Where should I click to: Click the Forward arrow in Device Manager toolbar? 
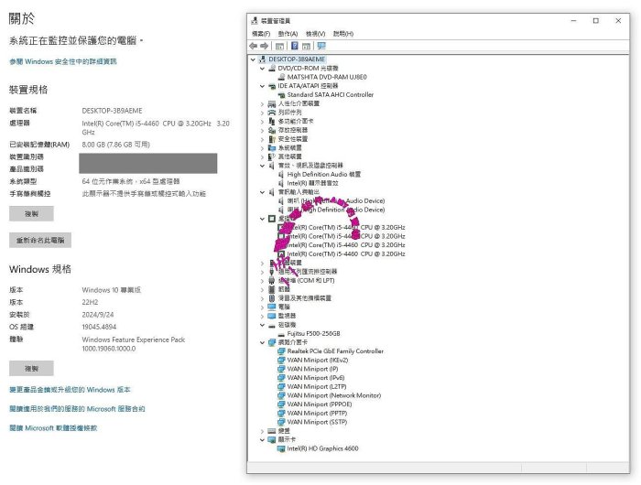click(x=265, y=46)
